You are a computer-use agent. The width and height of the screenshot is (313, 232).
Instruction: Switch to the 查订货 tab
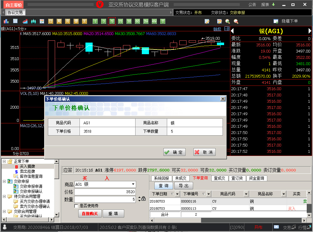coord(237,178)
